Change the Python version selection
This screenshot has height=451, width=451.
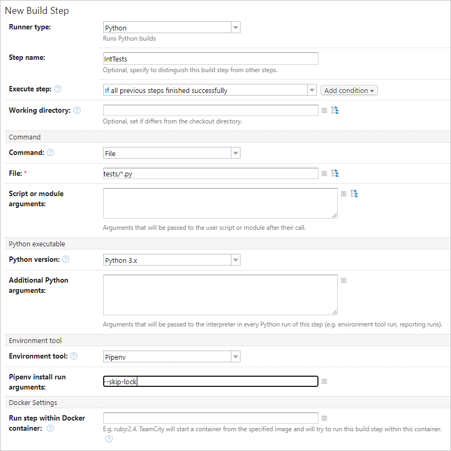(x=235, y=260)
